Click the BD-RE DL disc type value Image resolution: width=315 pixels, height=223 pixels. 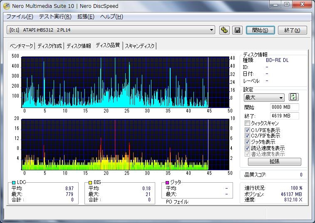click(x=277, y=60)
